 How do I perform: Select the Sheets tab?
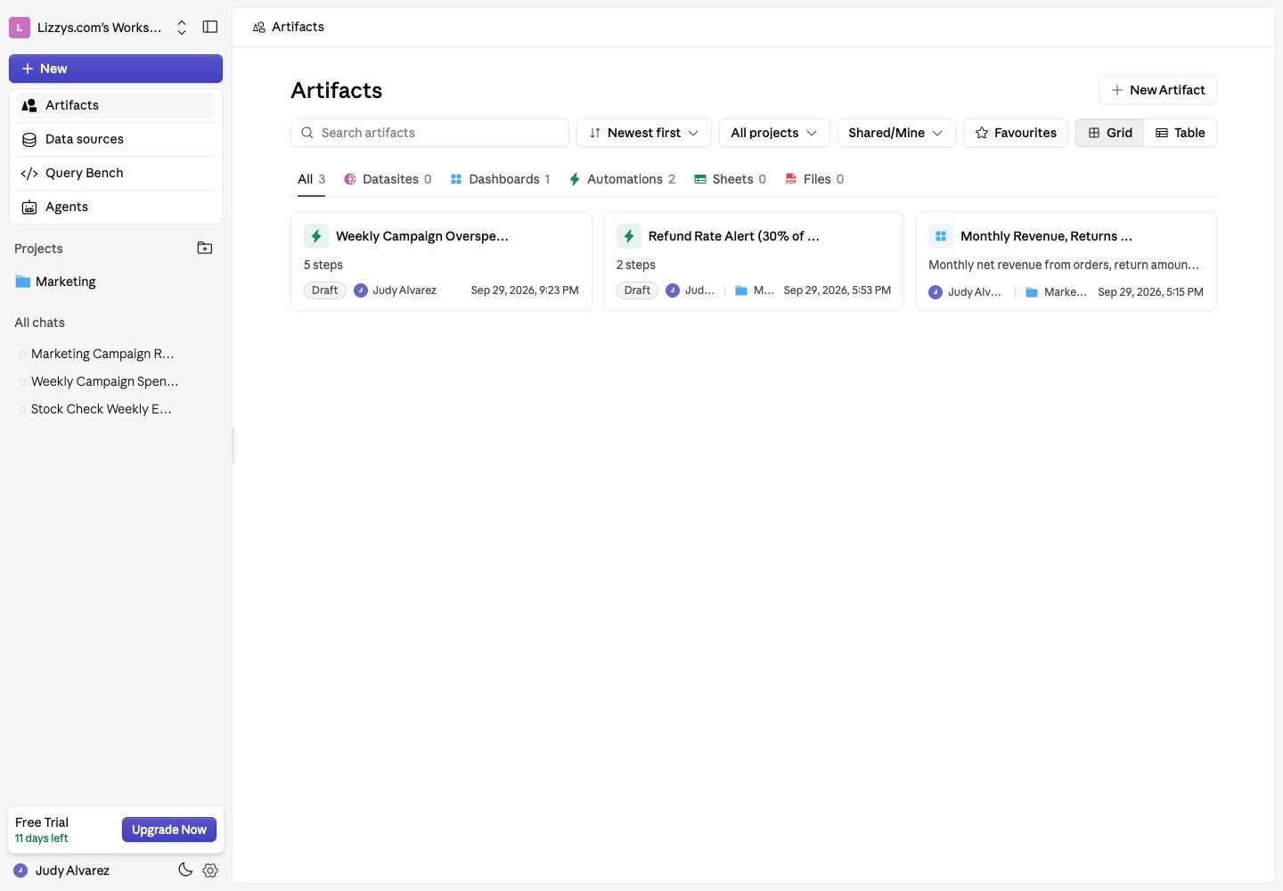[x=730, y=179]
